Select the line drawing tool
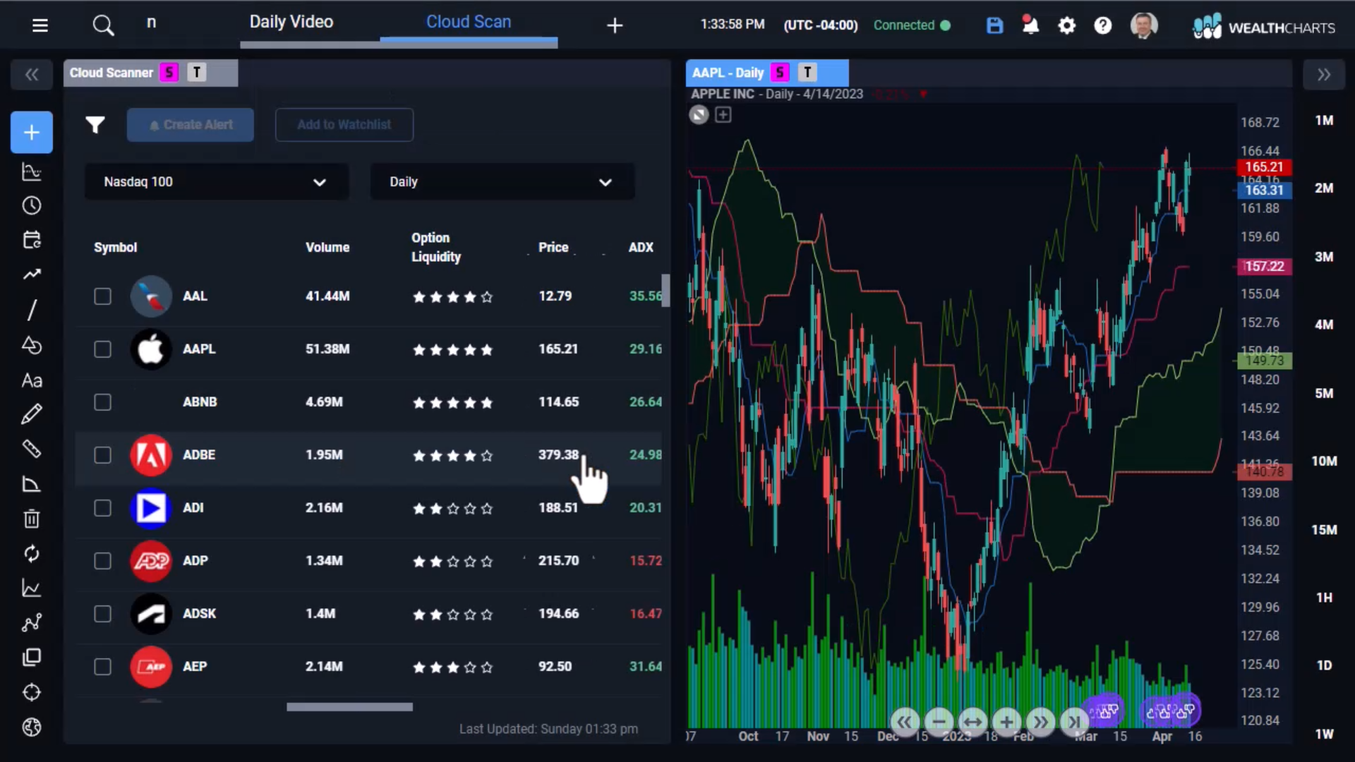The height and width of the screenshot is (762, 1355). [32, 310]
